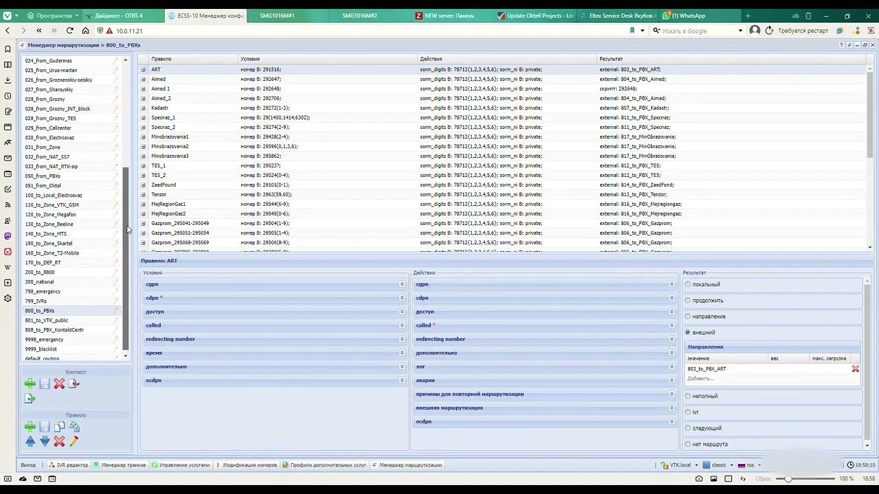Screen dimensions: 879x494
Task: Go back in browser history
Action: (x=8, y=30)
